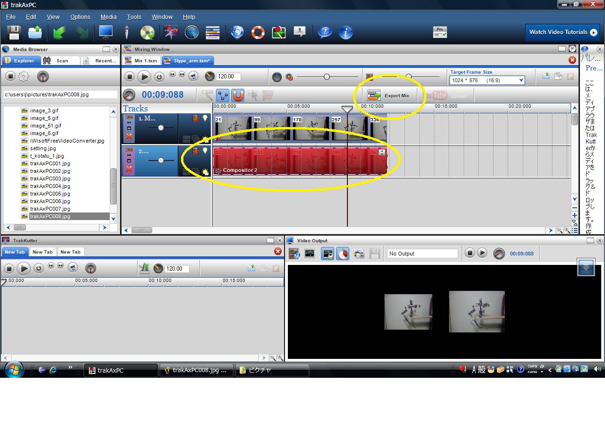
Task: Click the lifebuoy support icon
Action: tap(258, 33)
